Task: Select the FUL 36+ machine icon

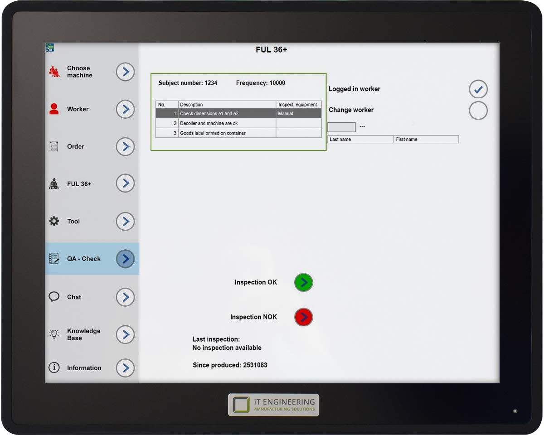Action: coord(53,184)
